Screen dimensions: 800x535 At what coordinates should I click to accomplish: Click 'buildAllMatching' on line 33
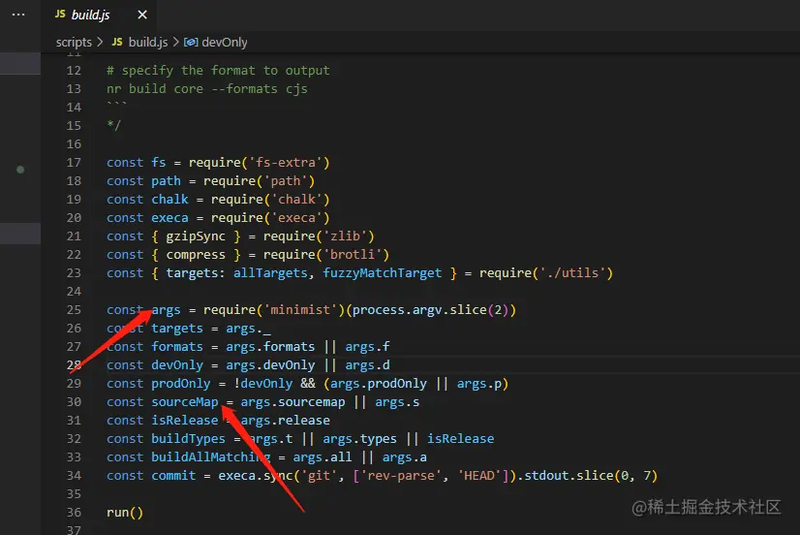tap(211, 456)
